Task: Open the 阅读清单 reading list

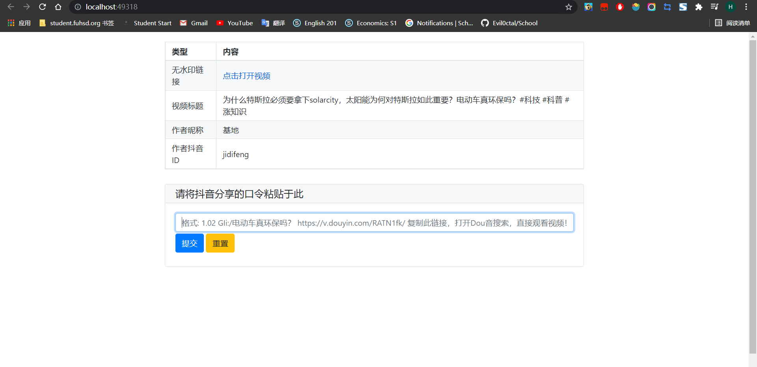Action: point(733,23)
